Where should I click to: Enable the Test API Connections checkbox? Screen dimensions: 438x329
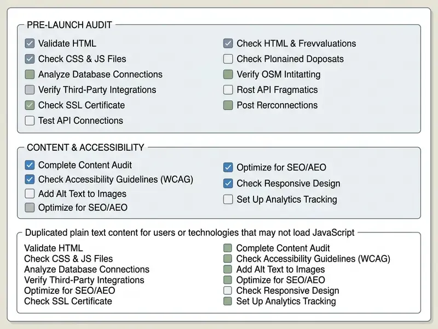click(x=30, y=121)
